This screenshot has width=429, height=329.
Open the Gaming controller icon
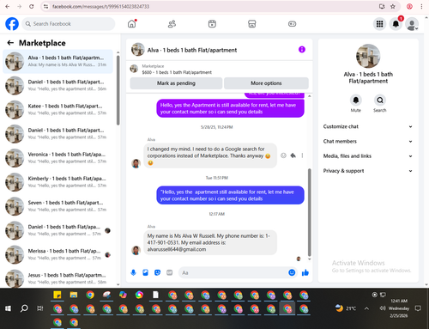[x=292, y=24]
